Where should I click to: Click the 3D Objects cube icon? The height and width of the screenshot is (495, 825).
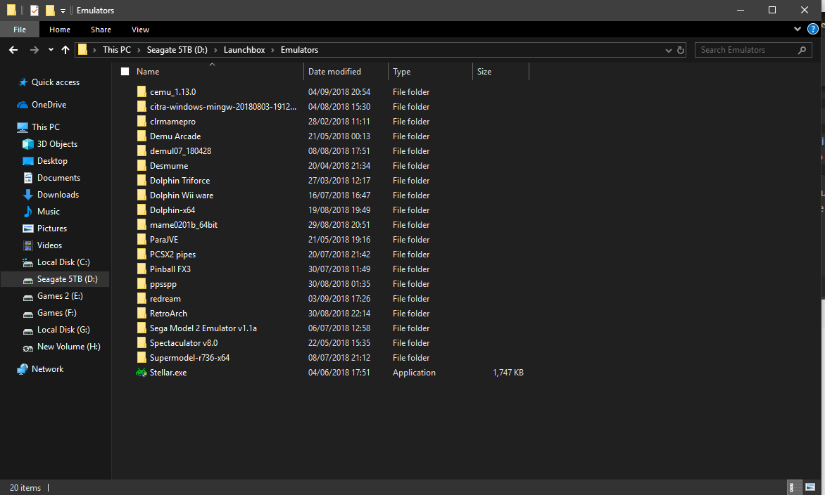28,144
